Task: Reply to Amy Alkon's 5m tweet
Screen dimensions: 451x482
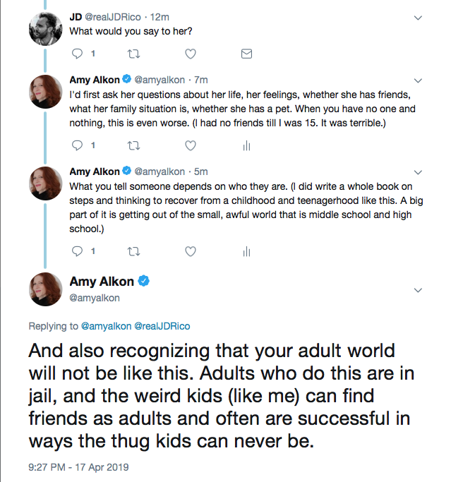Action: [78, 251]
